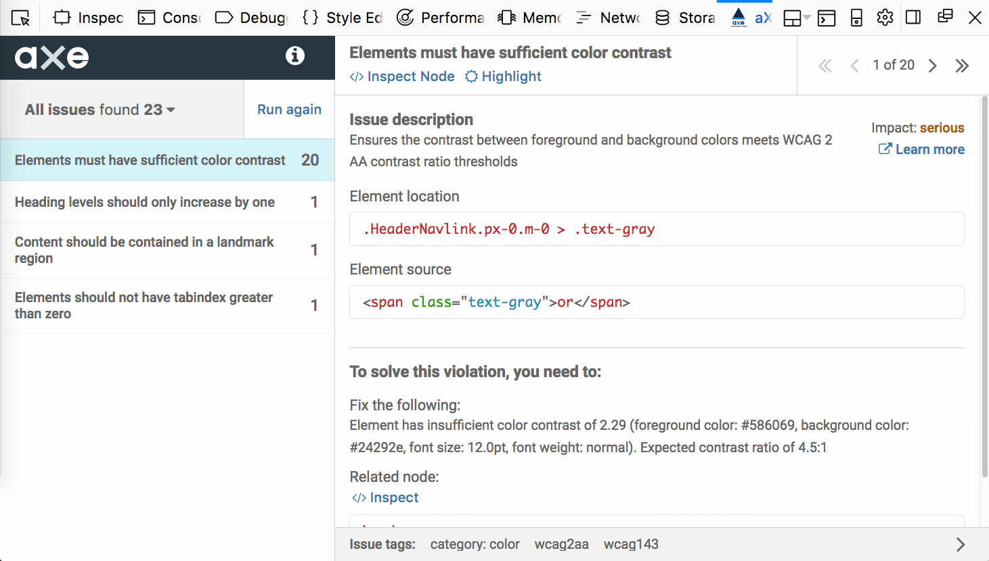989x561 pixels.
Task: Click the serious impact label
Action: coord(942,128)
